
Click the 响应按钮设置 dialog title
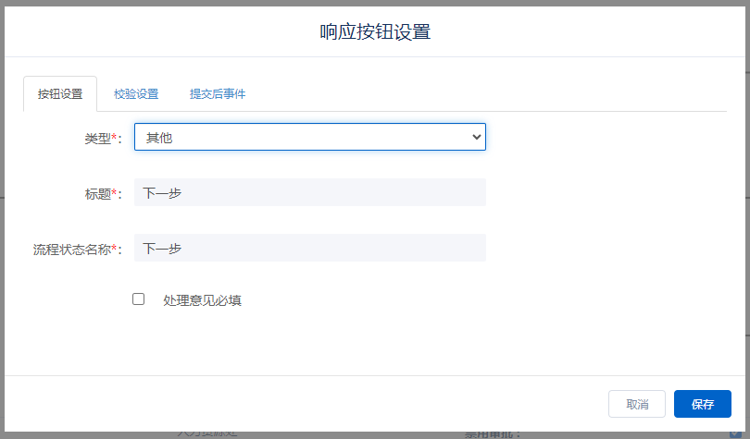tap(375, 31)
